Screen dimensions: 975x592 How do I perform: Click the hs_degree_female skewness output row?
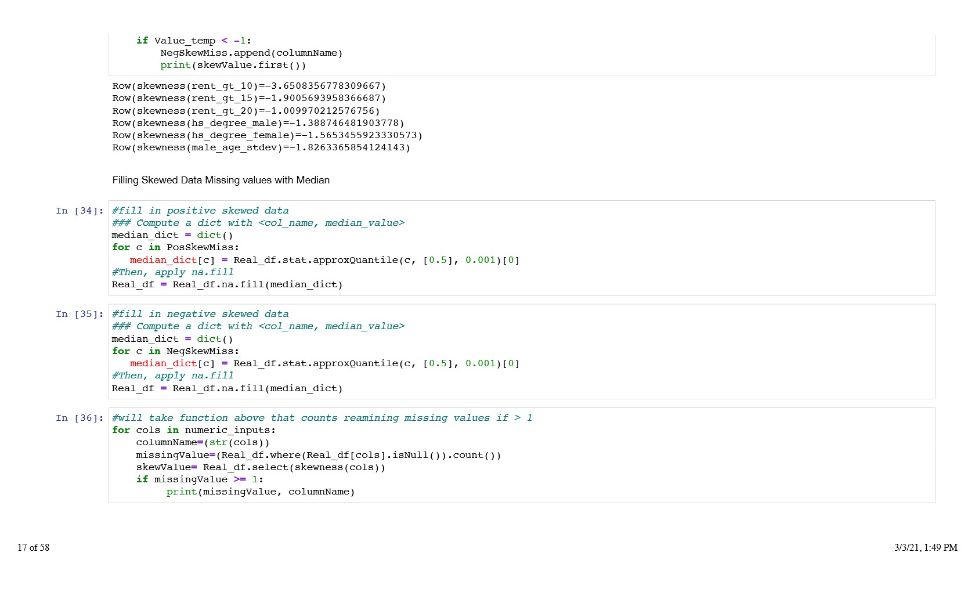(x=267, y=135)
